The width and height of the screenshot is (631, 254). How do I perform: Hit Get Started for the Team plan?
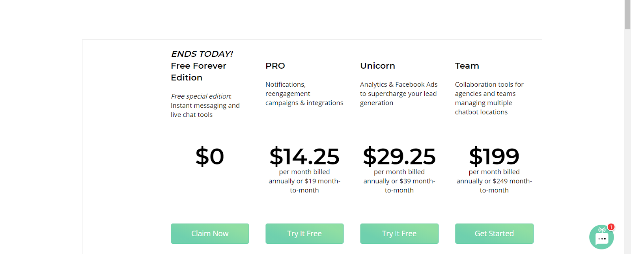click(494, 233)
